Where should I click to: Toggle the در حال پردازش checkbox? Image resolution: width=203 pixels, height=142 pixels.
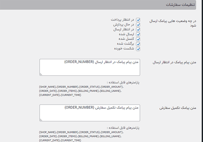click(x=138, y=25)
